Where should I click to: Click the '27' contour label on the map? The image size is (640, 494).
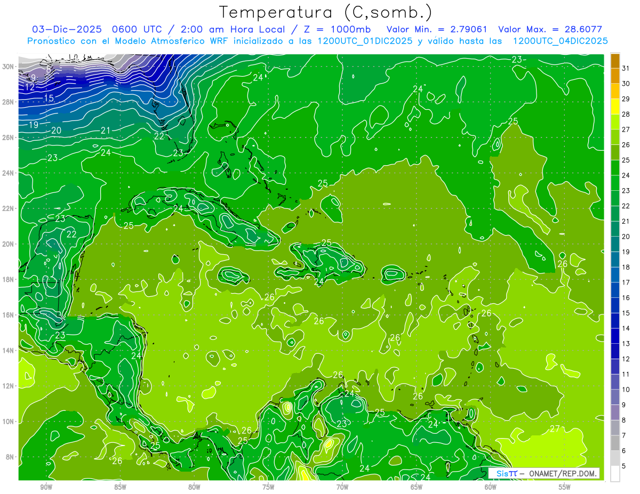coord(555,429)
